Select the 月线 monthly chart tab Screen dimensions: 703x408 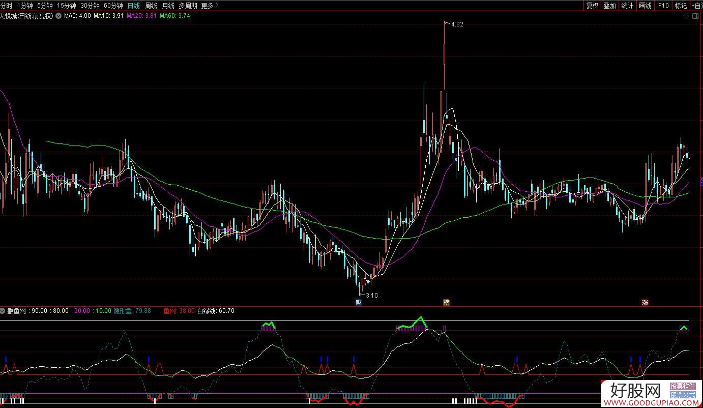(x=168, y=6)
